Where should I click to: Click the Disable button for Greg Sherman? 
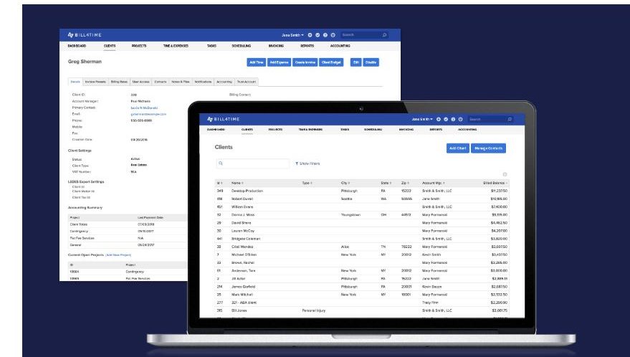pyautogui.click(x=371, y=62)
